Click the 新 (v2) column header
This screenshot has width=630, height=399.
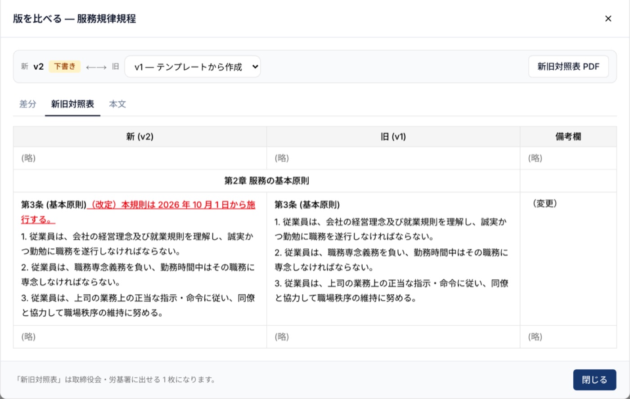(x=140, y=137)
